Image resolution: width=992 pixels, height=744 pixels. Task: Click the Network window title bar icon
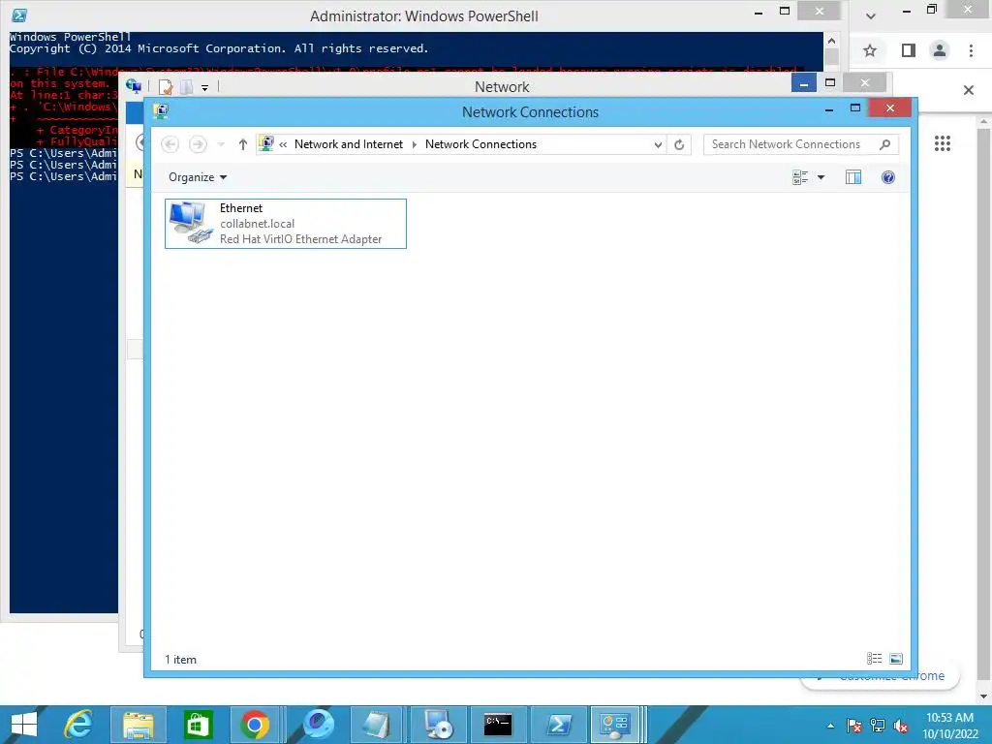click(134, 86)
